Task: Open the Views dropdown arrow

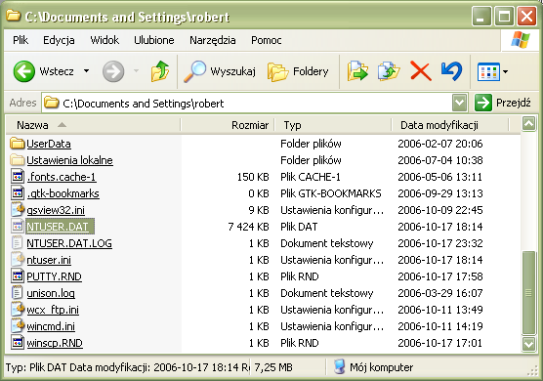Action: point(505,71)
